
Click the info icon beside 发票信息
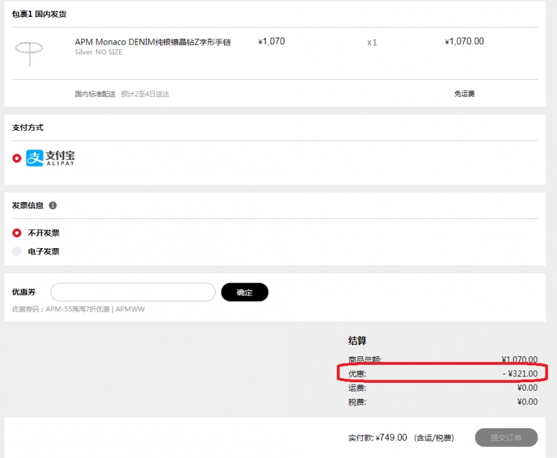coord(53,205)
